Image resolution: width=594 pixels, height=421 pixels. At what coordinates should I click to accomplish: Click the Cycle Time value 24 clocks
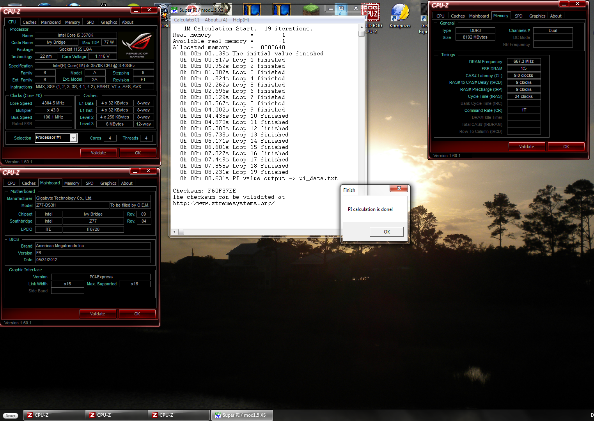(x=523, y=97)
